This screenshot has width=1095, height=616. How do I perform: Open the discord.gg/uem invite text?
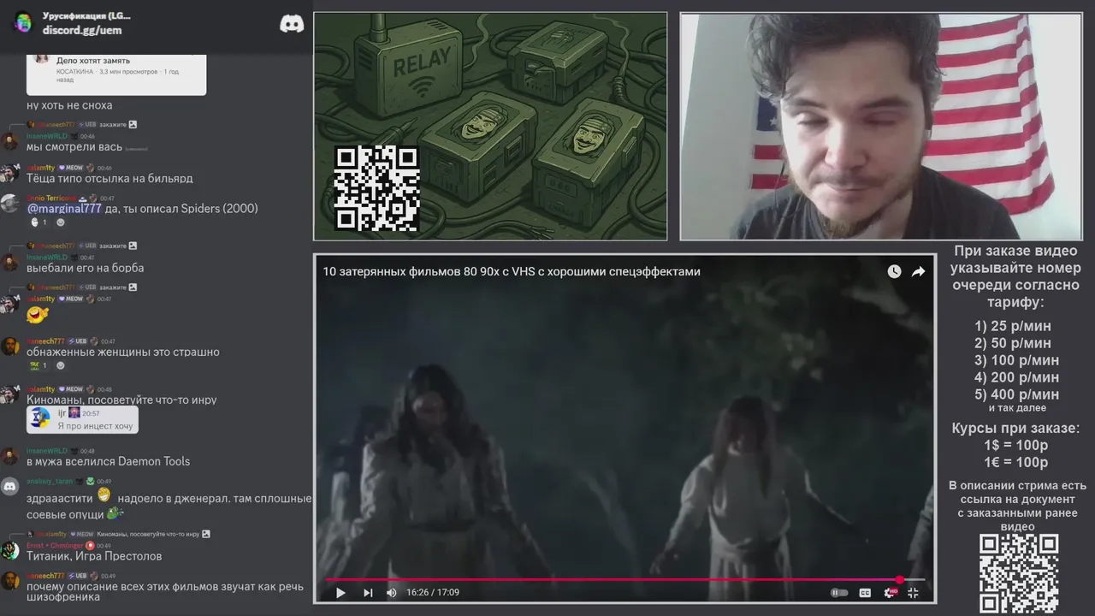pyautogui.click(x=82, y=30)
